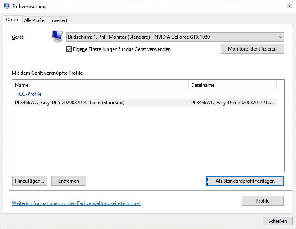
Task: Open the Gerät device dropdown
Action: [x=175, y=37]
